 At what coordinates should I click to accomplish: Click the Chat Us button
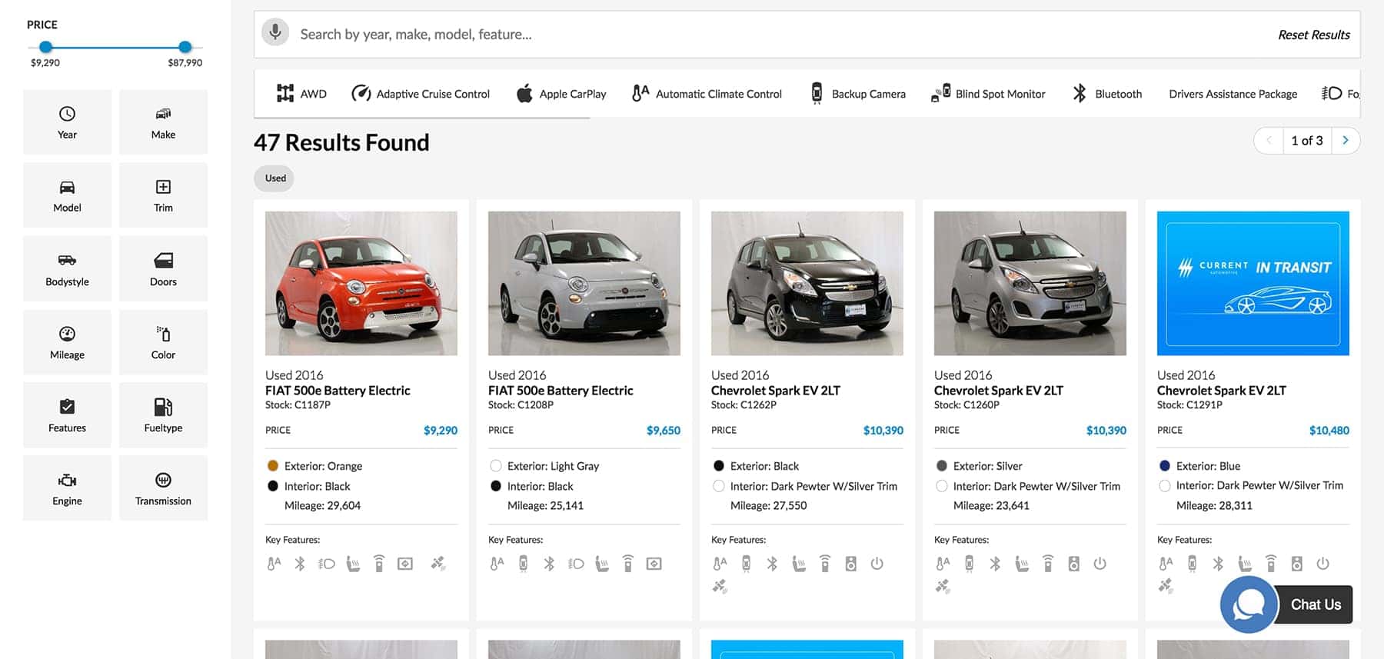[1315, 604]
